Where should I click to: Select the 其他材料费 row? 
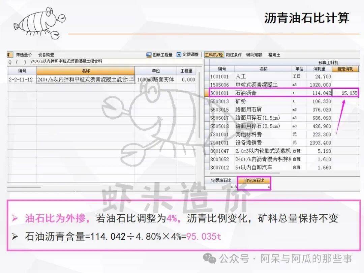(x=284, y=134)
